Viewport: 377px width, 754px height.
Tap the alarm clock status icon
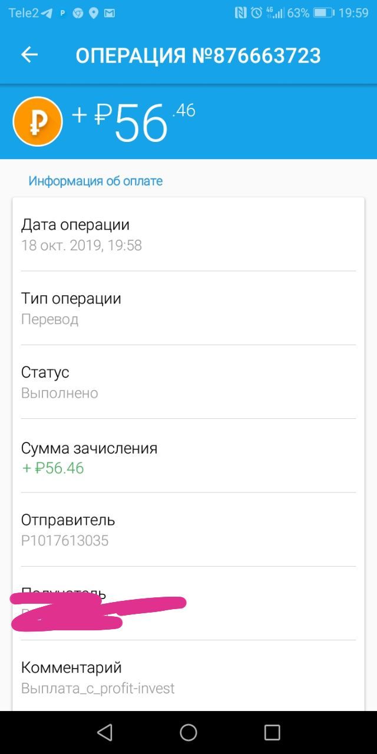coord(256,13)
